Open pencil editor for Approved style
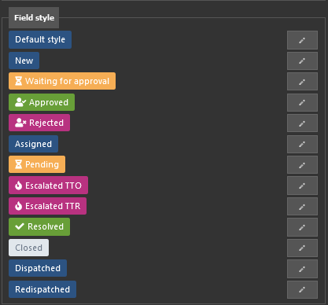This screenshot has width=328, height=305. click(302, 102)
